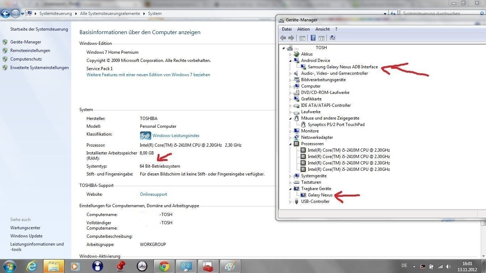Open recent pages dropdown beside navigation arrows
The height and width of the screenshot is (273, 486).
pyautogui.click(x=22, y=14)
